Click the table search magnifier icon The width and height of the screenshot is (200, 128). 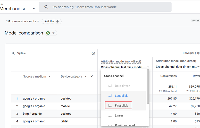coord(13,53)
